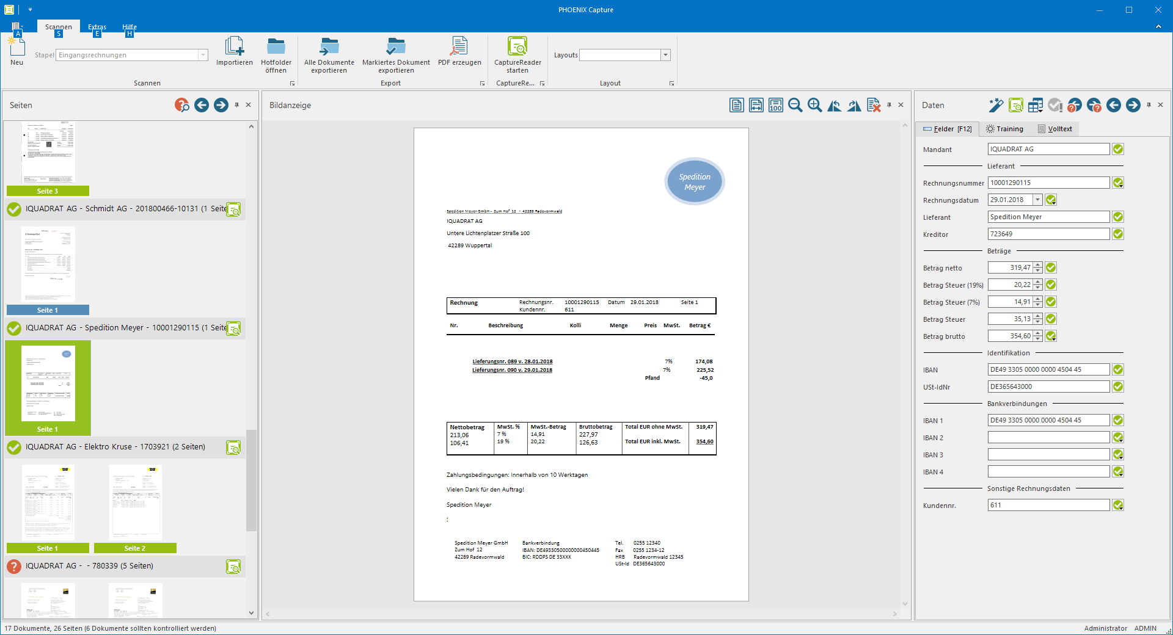The width and height of the screenshot is (1173, 635).
Task: Toggle confirmation check for Mandant field
Action: tap(1118, 149)
